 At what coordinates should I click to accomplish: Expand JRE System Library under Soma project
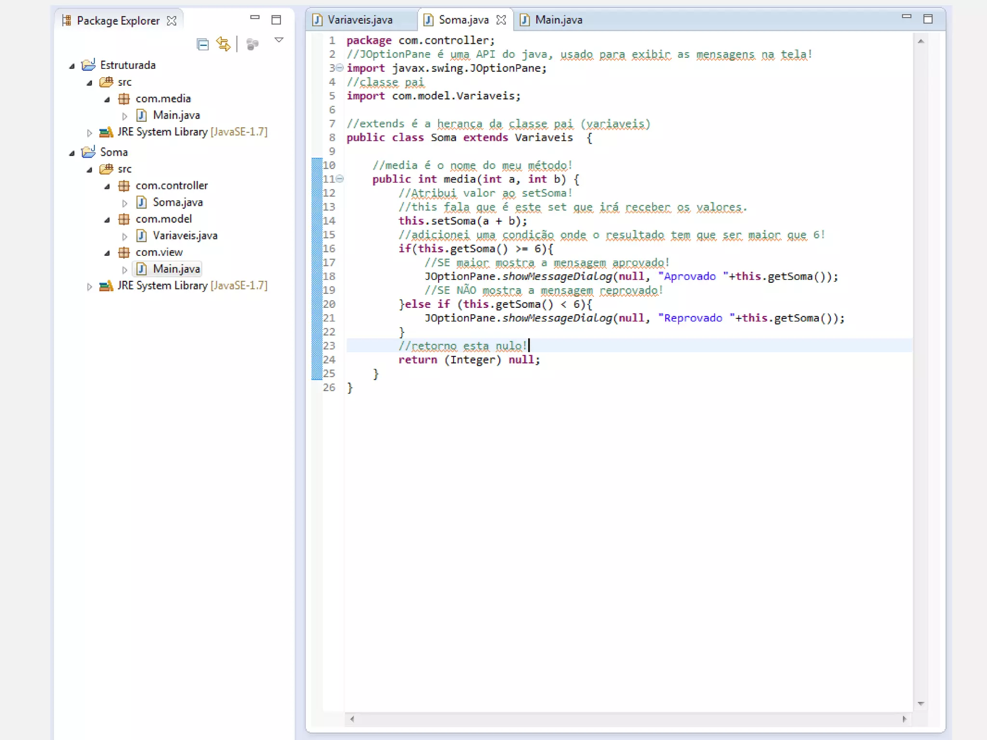click(89, 287)
